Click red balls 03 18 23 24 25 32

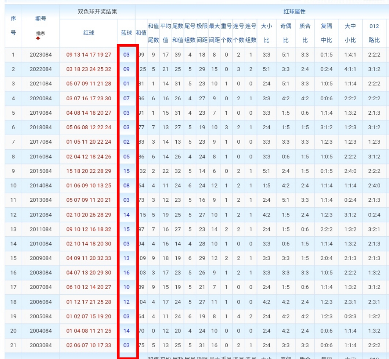click(x=89, y=69)
